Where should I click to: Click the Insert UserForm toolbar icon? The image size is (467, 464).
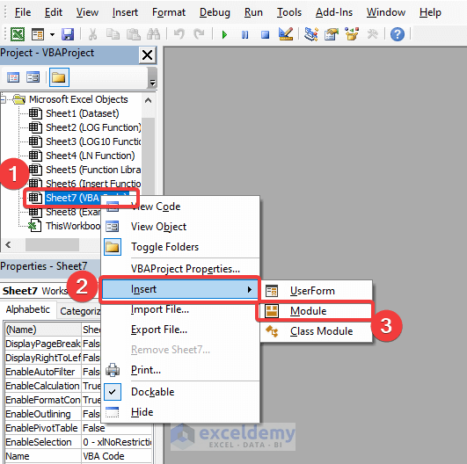38,34
